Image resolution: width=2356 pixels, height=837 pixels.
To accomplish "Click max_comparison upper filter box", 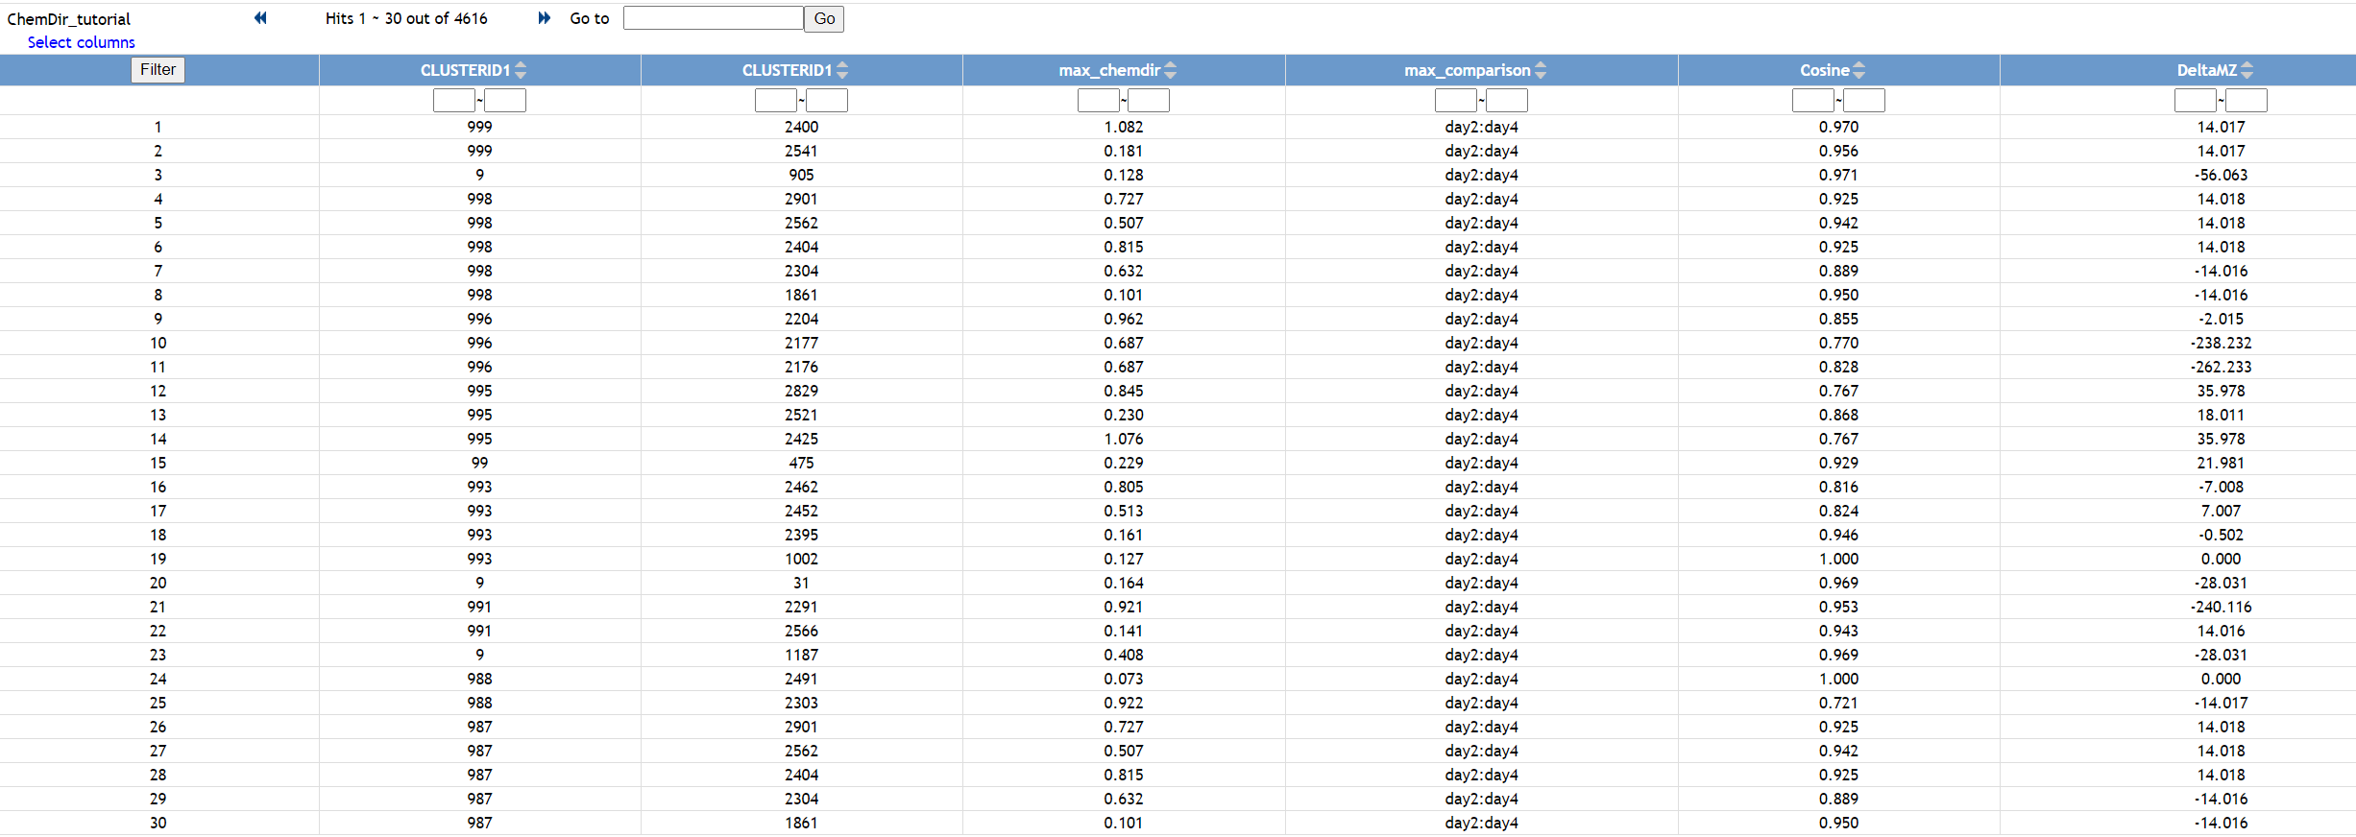I will 1507,101.
